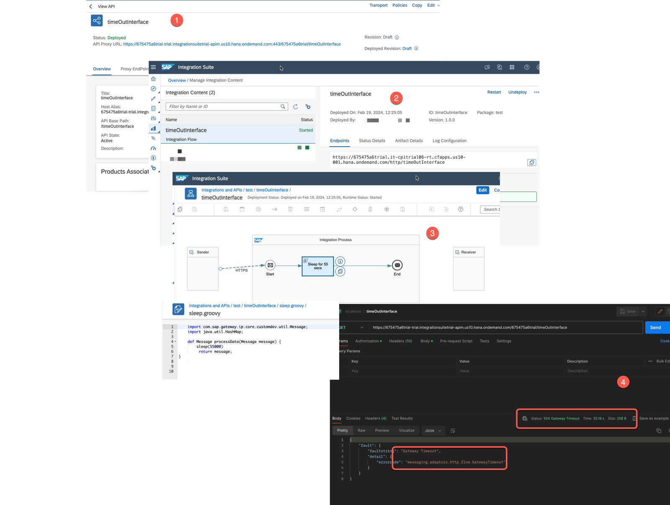Click the blue Send button
This screenshot has height=505, width=670.
(655, 327)
